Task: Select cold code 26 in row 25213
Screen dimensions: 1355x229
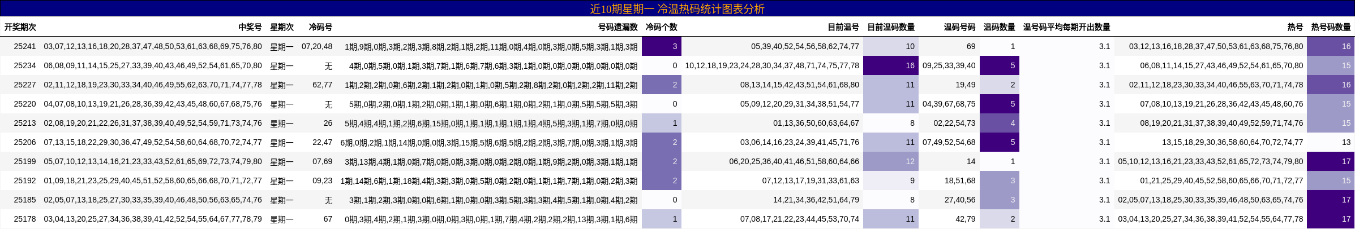Action: click(x=328, y=123)
